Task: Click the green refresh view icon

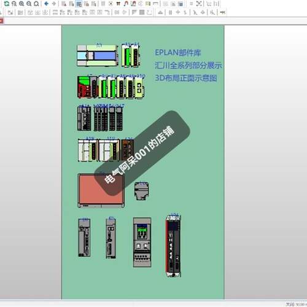Action: pos(7,4)
